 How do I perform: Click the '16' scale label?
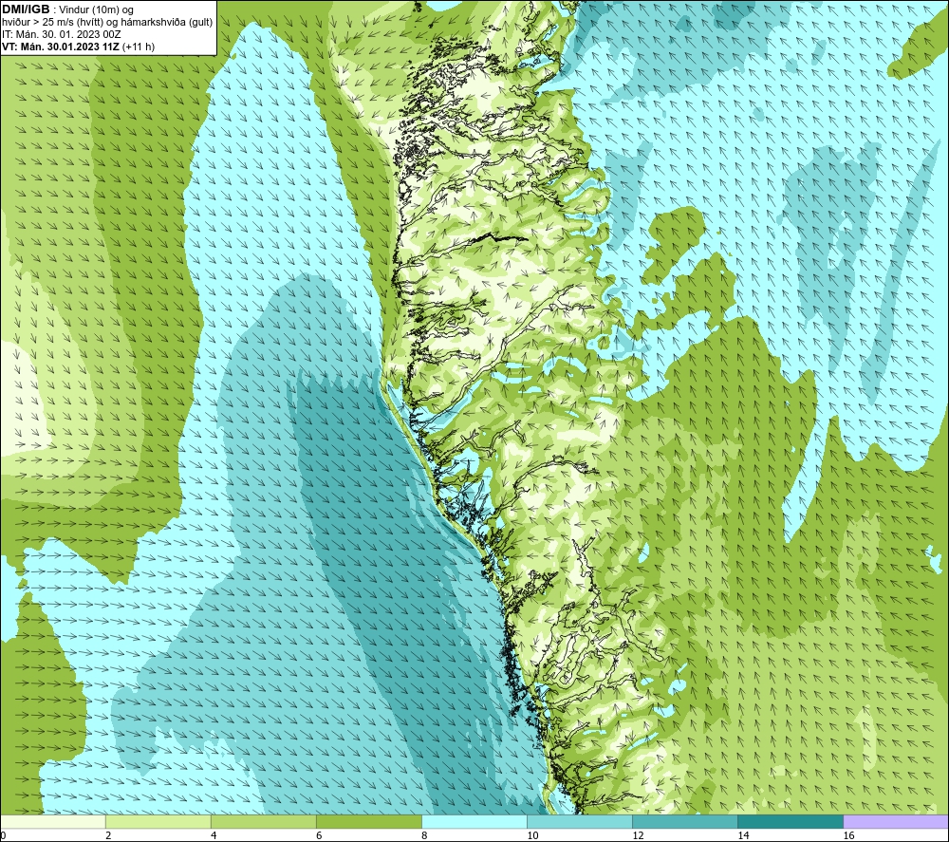[x=848, y=835]
